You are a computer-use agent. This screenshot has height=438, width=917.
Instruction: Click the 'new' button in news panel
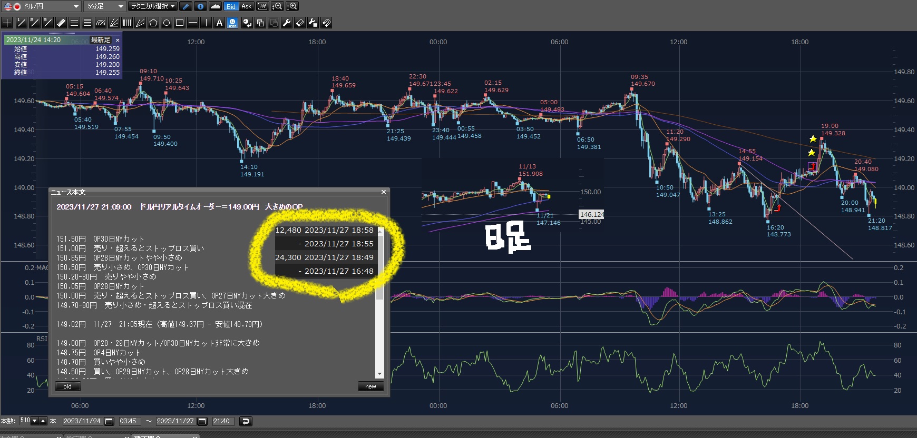click(370, 386)
